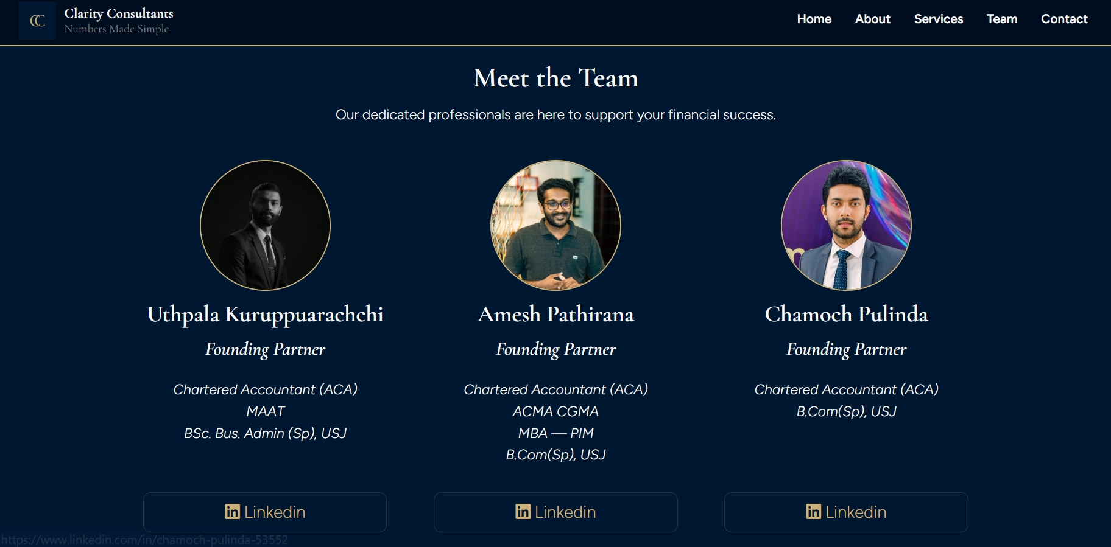1111x547 pixels.
Task: Select Uthpala Kuruppuarachchi's name text
Action: (x=265, y=314)
